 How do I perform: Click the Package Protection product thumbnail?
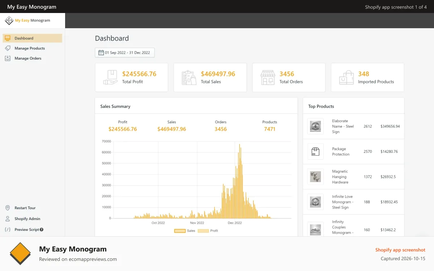tap(315, 152)
